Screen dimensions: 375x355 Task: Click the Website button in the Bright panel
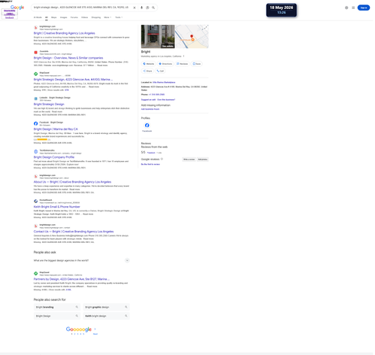150,64
